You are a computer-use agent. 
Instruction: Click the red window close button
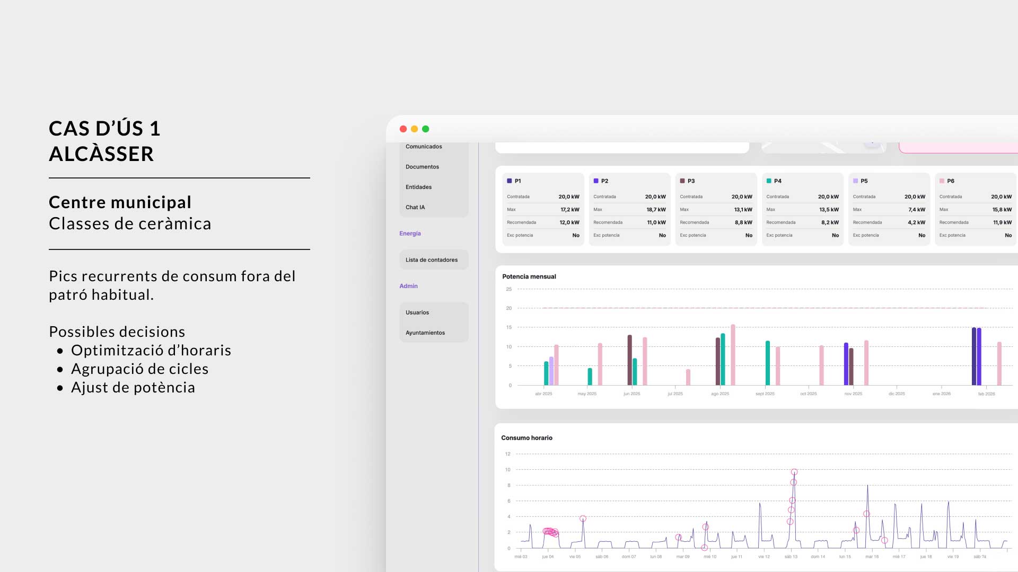pyautogui.click(x=403, y=129)
